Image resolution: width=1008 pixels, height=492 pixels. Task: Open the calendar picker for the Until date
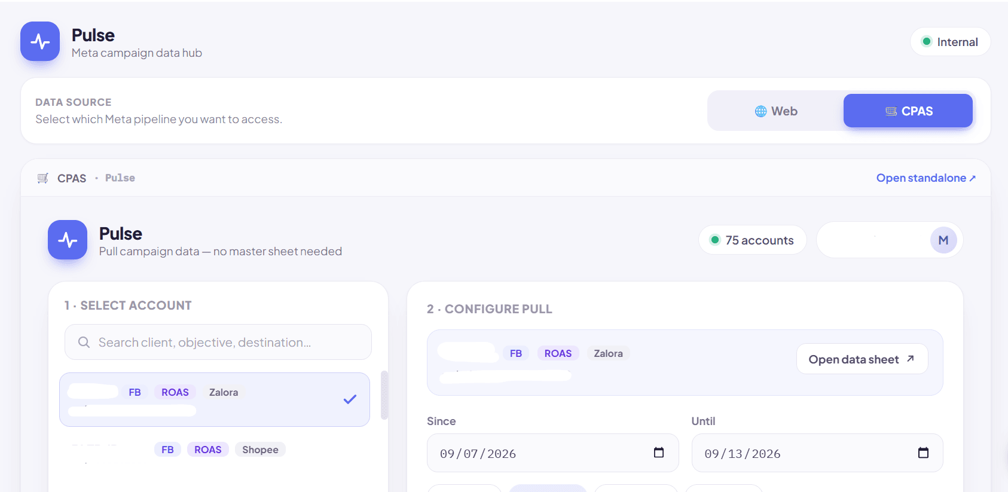click(x=923, y=453)
